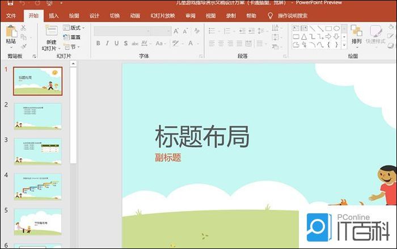Viewport: 397px width, 249px height.
Task: Select the oval shape in shapes gallery
Action: (x=337, y=28)
